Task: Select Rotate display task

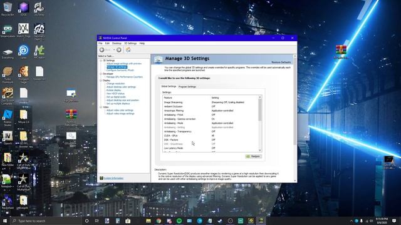Action: coord(114,90)
